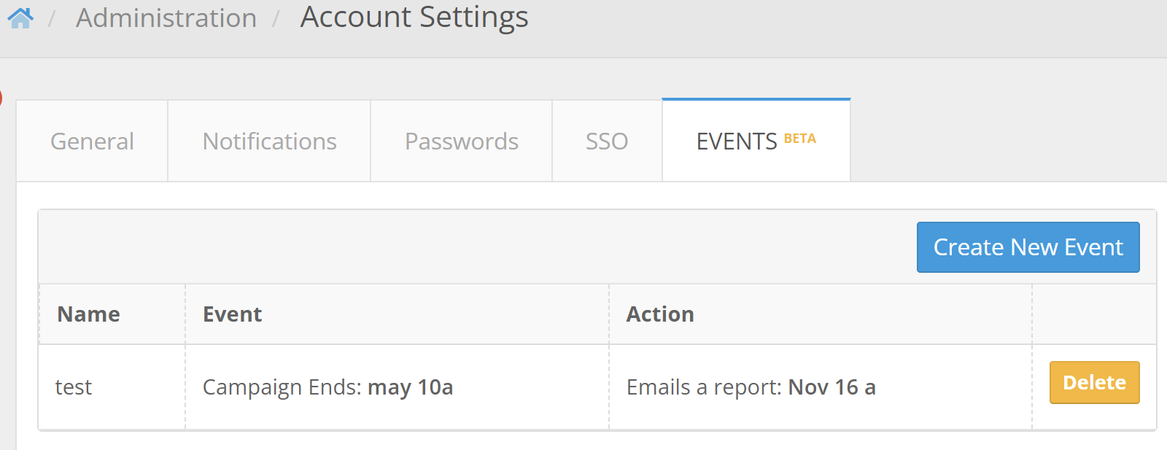Click the Campaign Ends label in the row
The width and height of the screenshot is (1167, 450).
[282, 387]
